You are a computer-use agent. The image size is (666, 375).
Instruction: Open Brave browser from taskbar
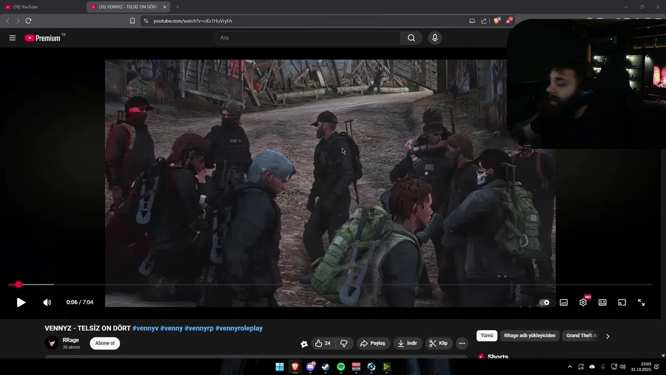pos(295,367)
